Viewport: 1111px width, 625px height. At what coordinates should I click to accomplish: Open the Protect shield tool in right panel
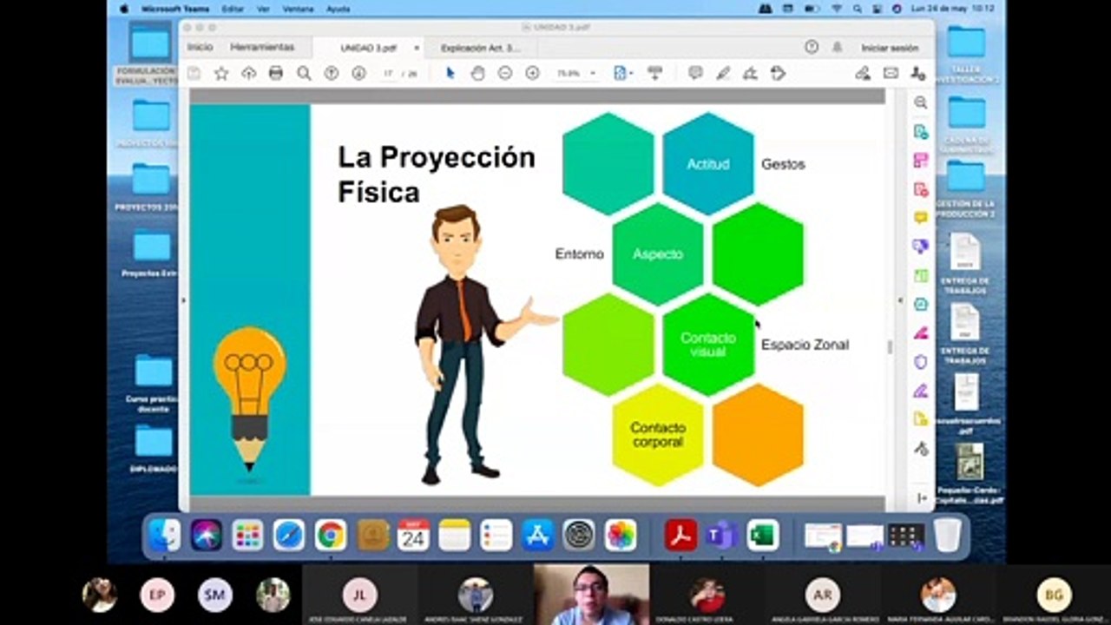coord(921,361)
